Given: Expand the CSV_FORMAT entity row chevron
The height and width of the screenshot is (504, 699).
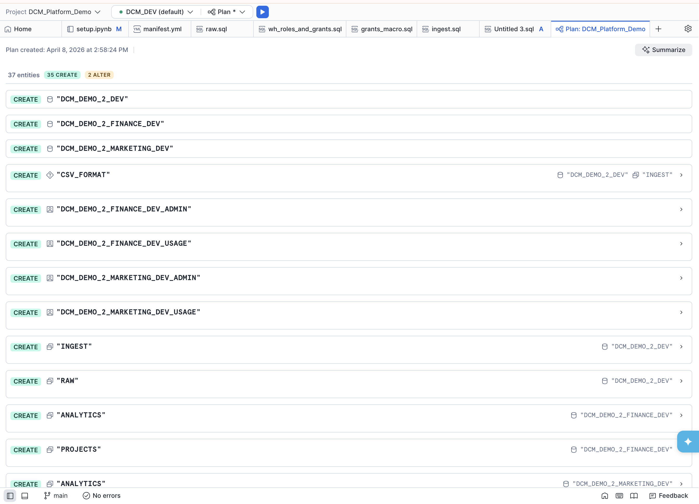Looking at the screenshot, I should [x=681, y=175].
